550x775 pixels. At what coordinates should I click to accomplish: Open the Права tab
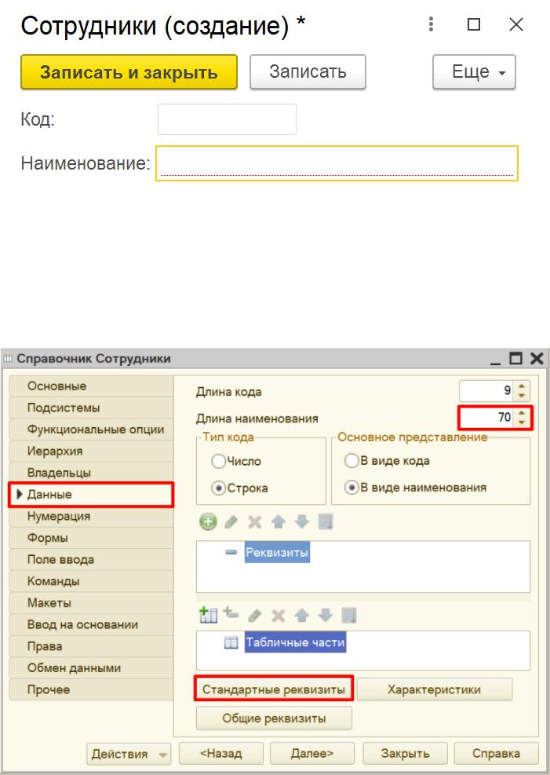(x=91, y=646)
